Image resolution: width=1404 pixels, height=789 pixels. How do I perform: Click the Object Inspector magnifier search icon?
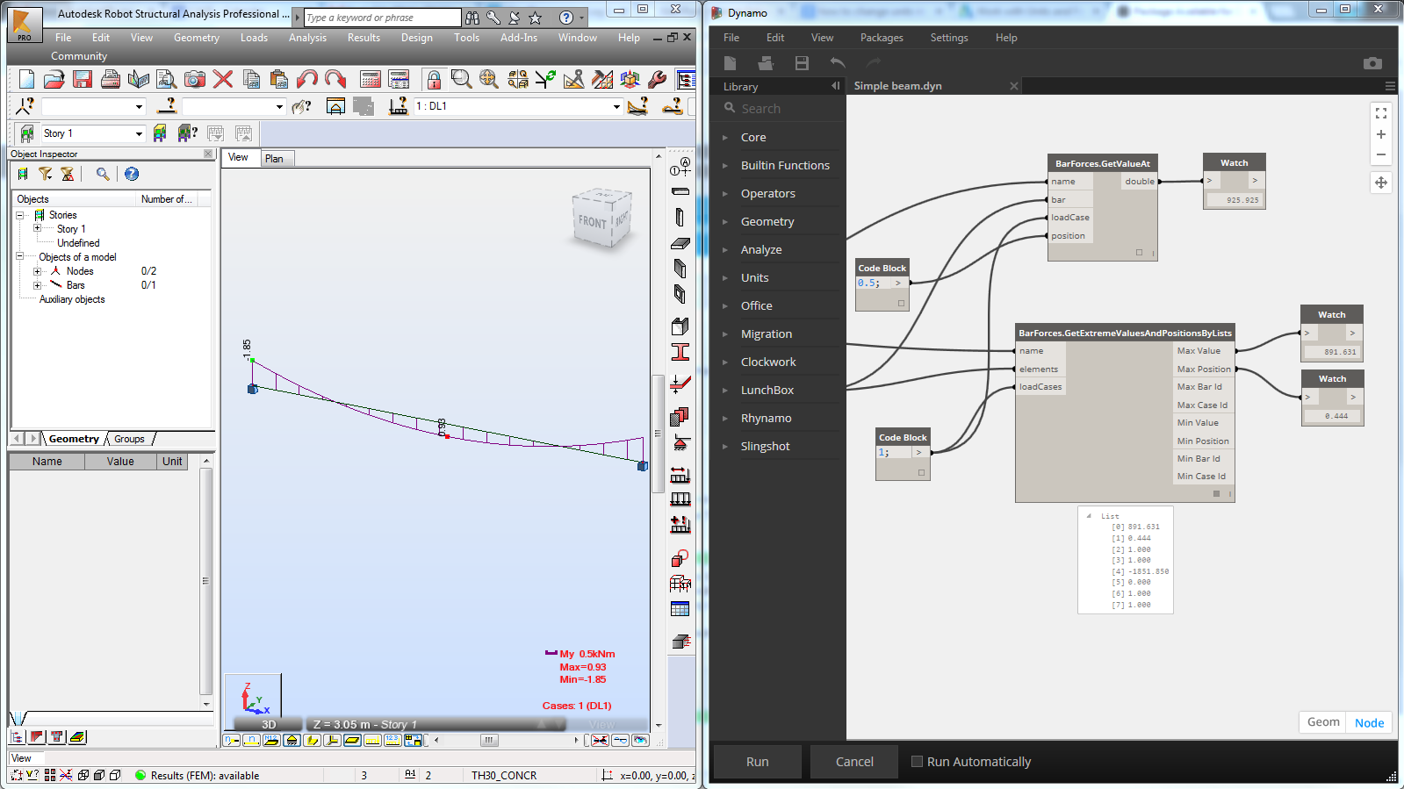coord(103,174)
